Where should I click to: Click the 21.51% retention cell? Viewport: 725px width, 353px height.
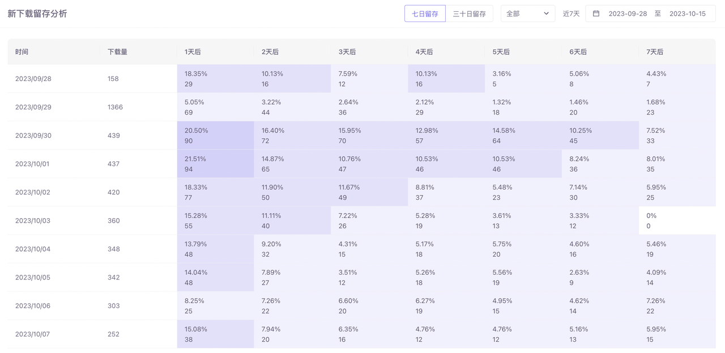point(195,159)
